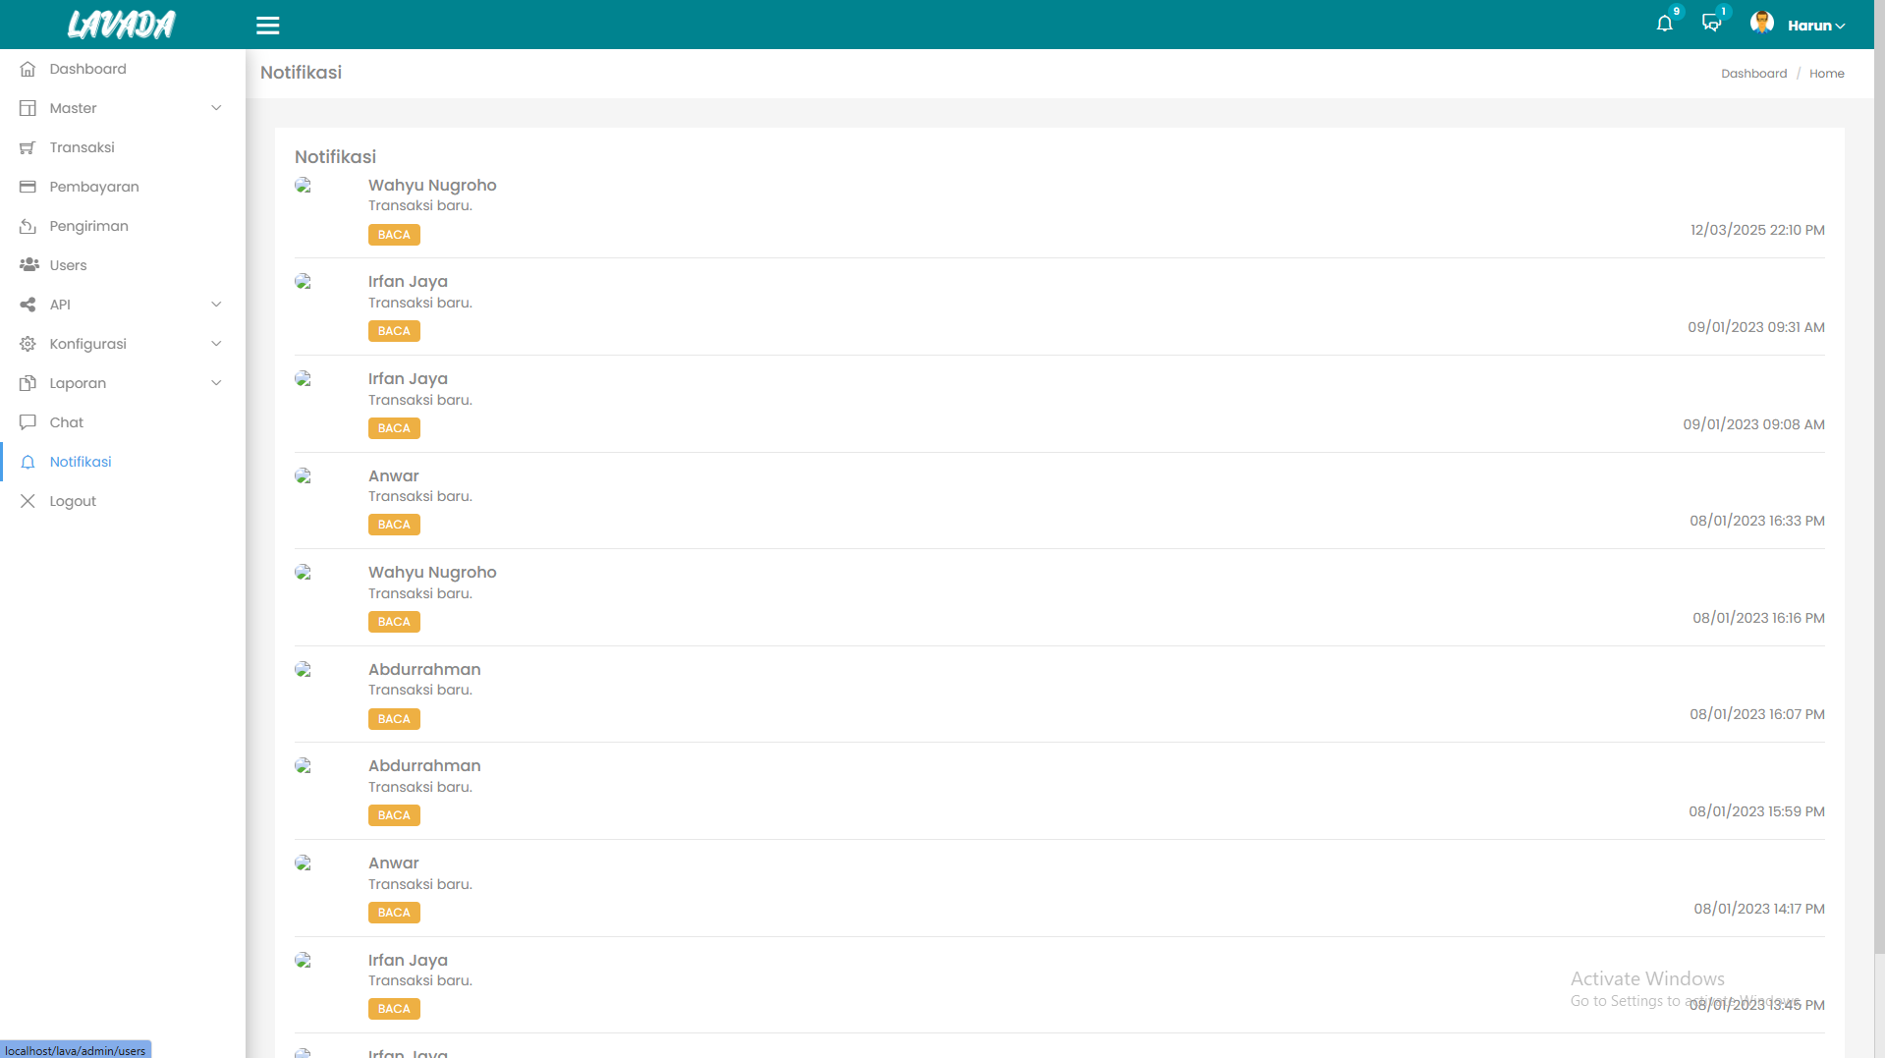Viewport: 1885px width, 1058px height.
Task: Click BACA for Wahyu Nugroho 16:16 PM notification
Action: click(394, 622)
